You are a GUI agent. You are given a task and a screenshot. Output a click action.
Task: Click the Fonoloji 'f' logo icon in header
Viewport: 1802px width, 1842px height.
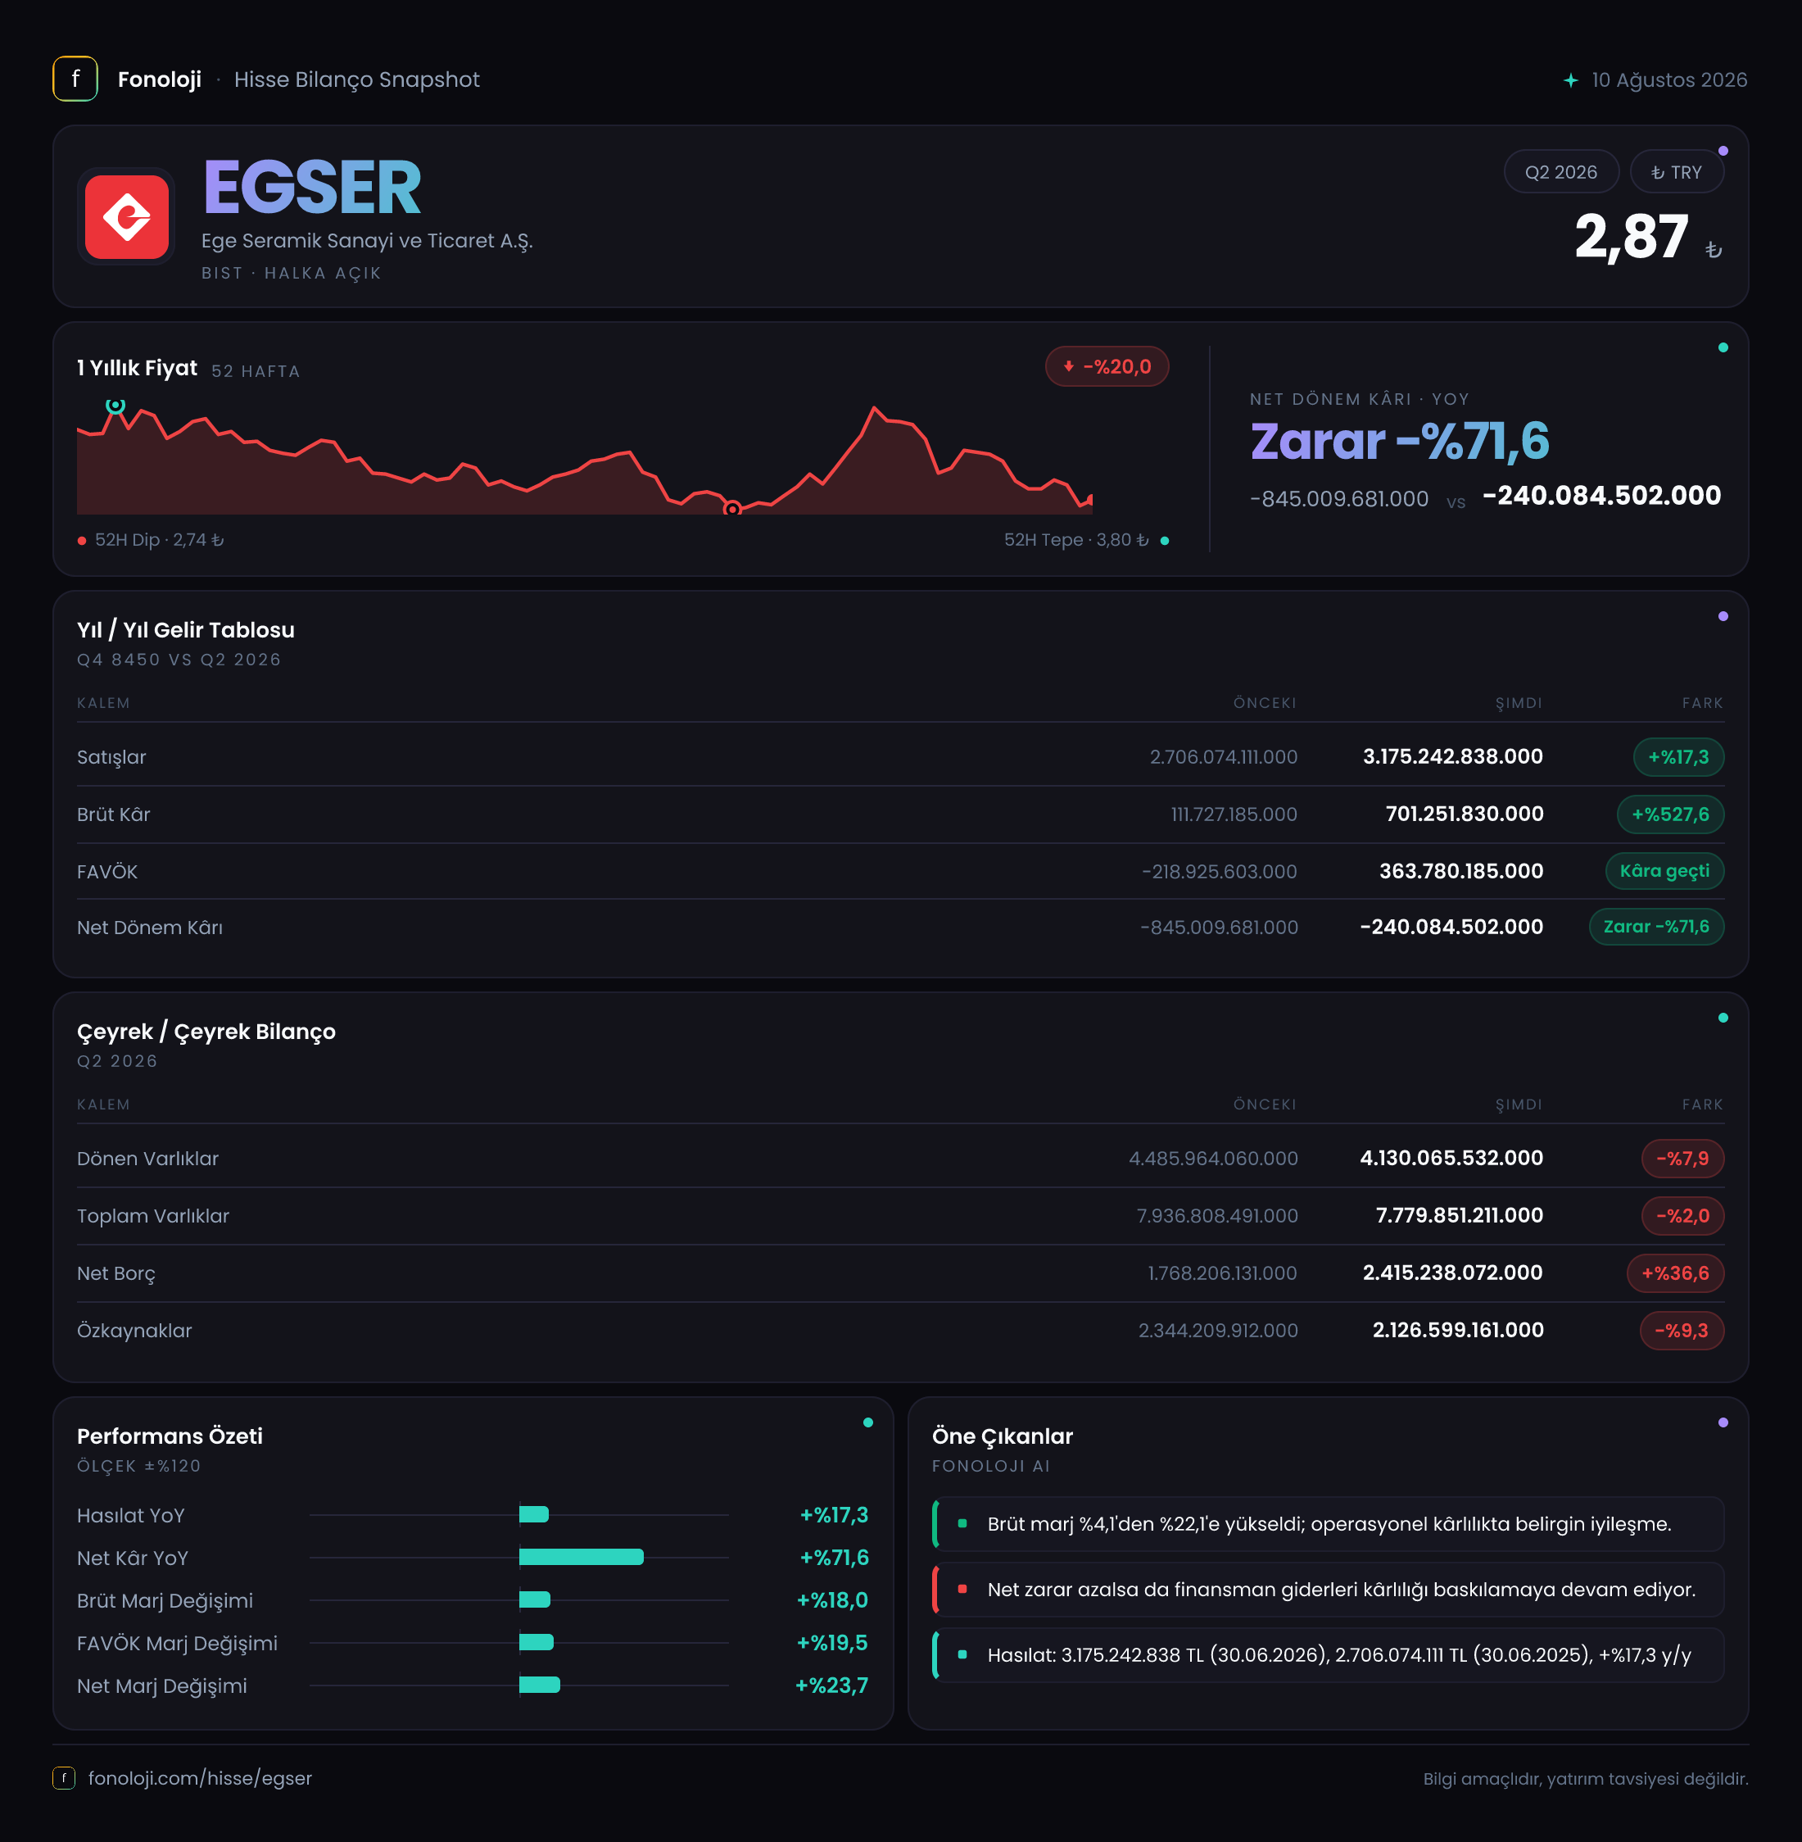[x=75, y=79]
